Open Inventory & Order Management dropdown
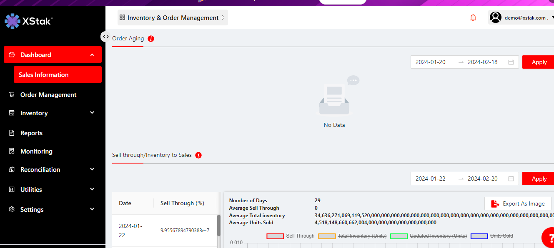The image size is (554, 248). 173,18
